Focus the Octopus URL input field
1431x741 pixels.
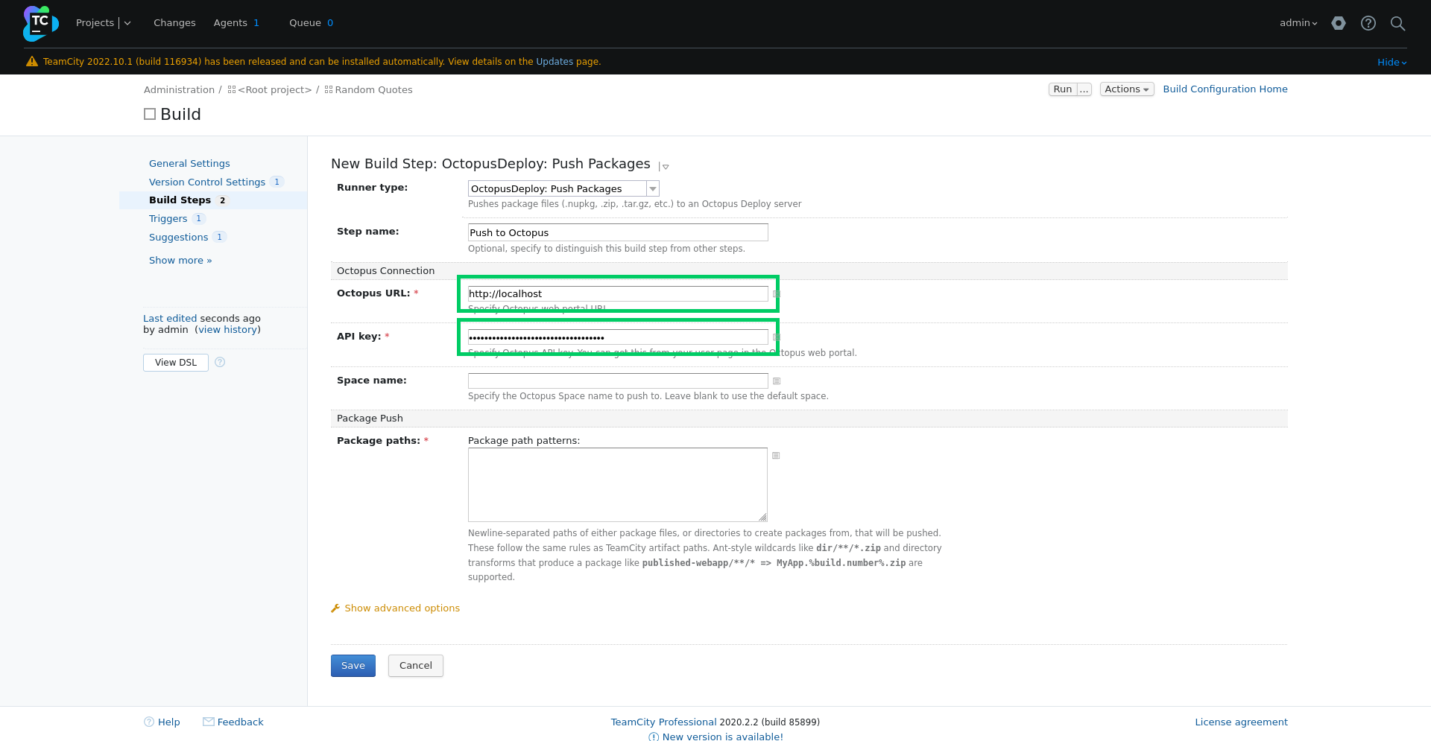click(618, 294)
